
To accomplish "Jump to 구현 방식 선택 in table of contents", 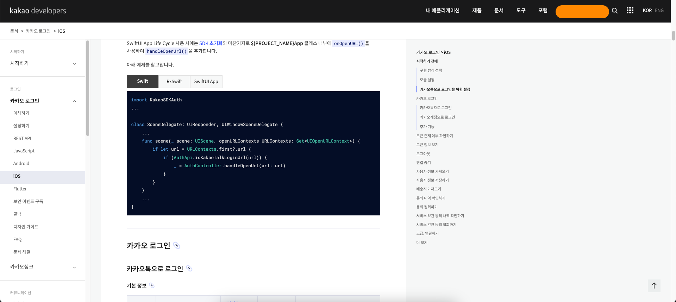I will click(431, 70).
